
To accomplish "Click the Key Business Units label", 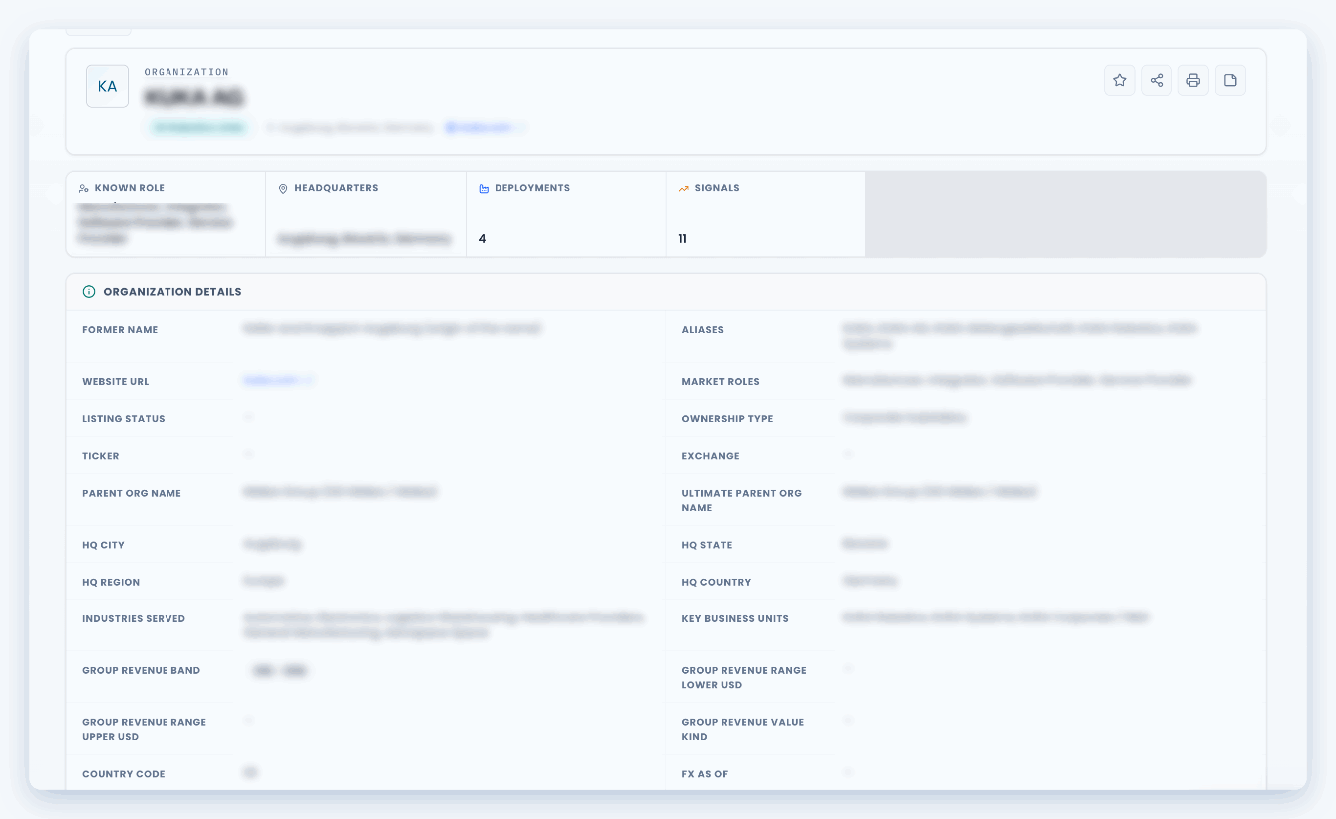I will (x=735, y=618).
